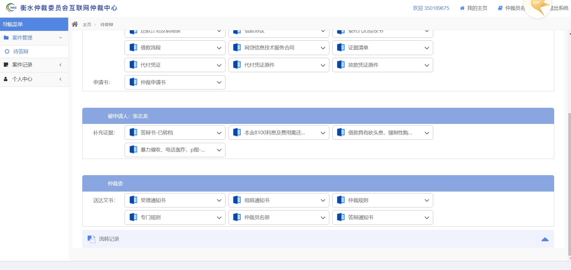Click the 案件记录 sidebar icon
Viewport: 571px width, 270px height.
6,65
